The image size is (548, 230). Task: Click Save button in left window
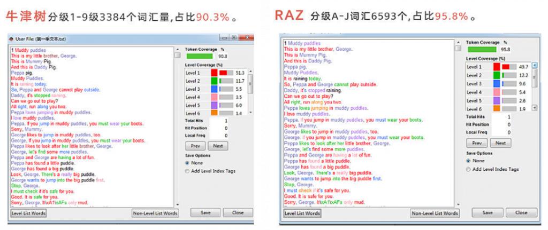(x=205, y=212)
